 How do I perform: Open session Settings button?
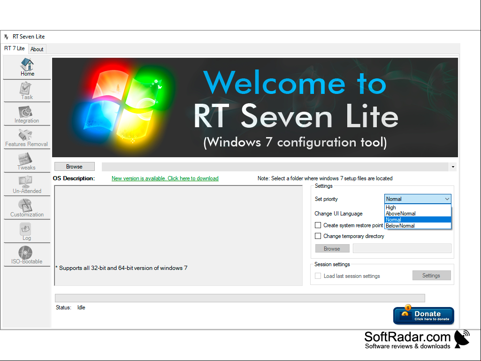pos(432,276)
